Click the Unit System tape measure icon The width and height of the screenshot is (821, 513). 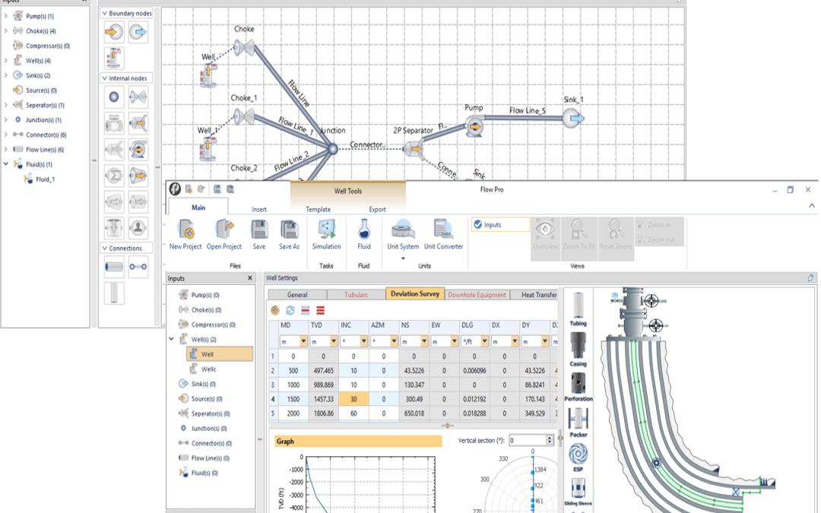[x=403, y=230]
